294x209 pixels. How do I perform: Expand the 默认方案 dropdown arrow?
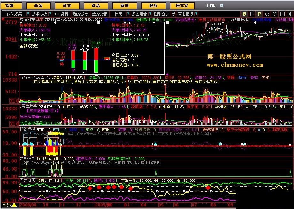tap(28, 14)
